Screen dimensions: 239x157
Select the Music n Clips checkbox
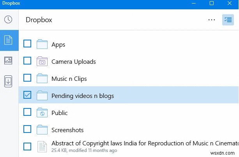click(27, 78)
